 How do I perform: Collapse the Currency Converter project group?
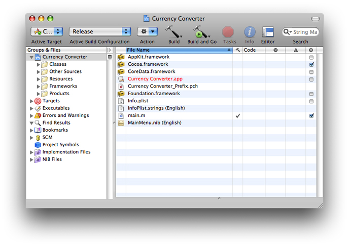[31, 58]
